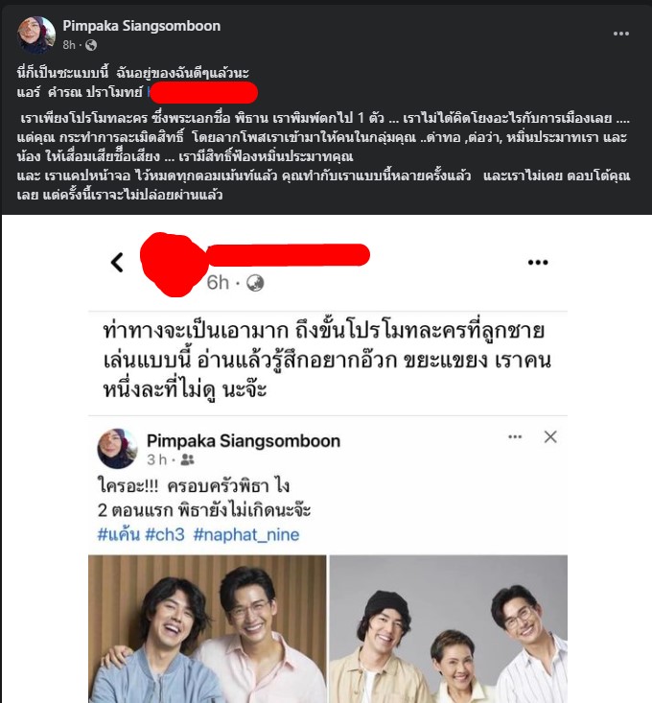The height and width of the screenshot is (703, 652).
Task: Open the main post's three-dot options menu
Action: (x=620, y=34)
